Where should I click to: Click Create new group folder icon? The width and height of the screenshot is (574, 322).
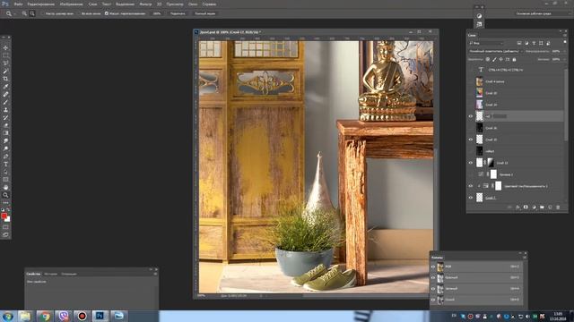click(542, 207)
